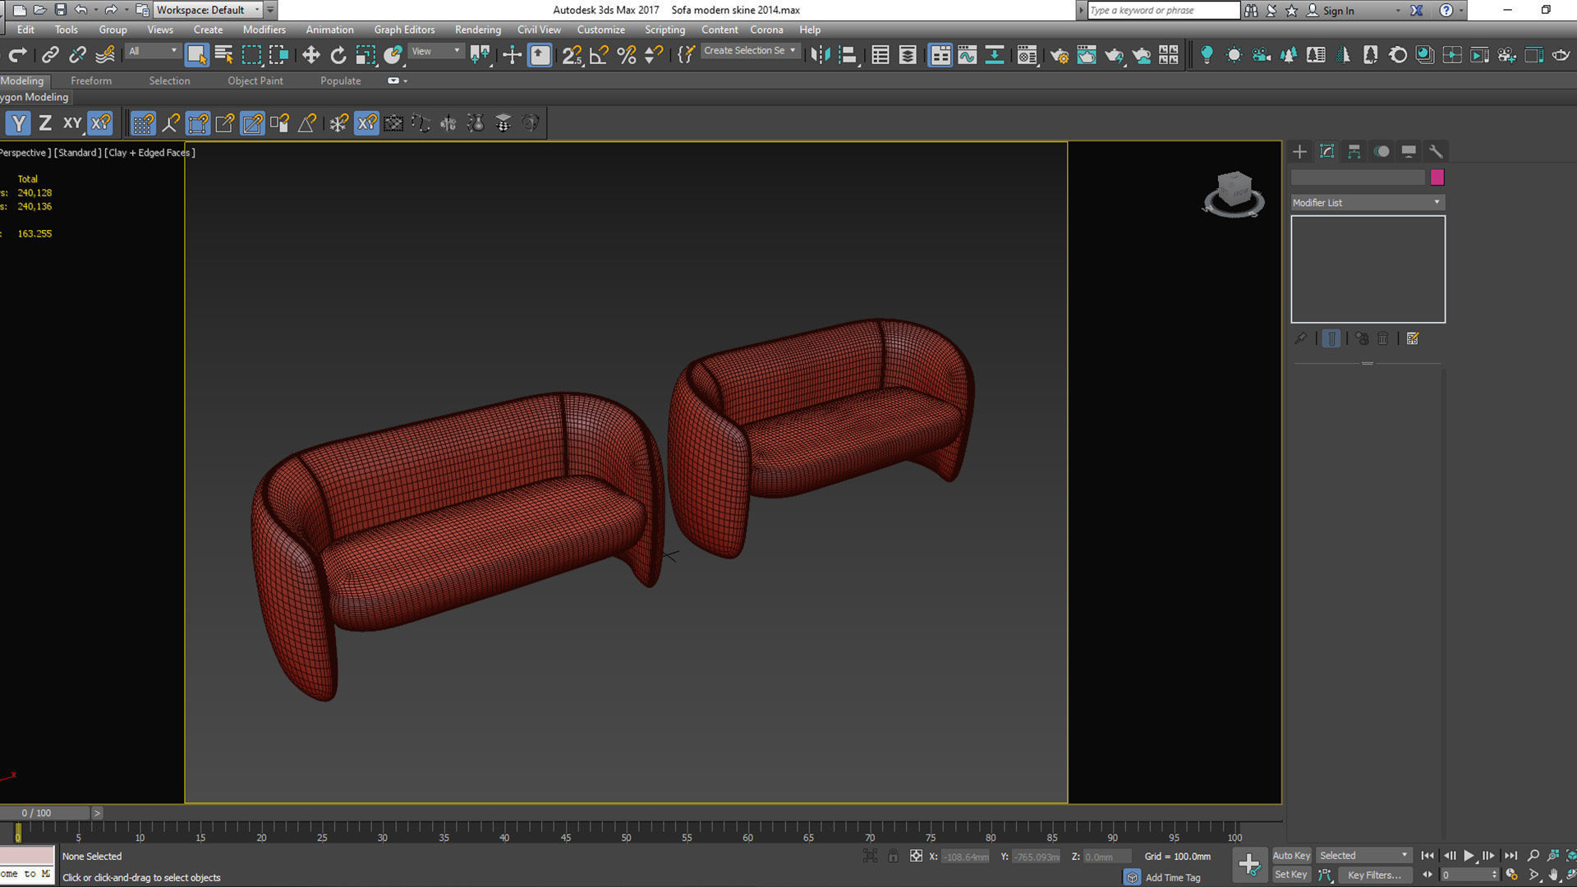Open the selection filter All dropdown
The width and height of the screenshot is (1577, 887).
pyautogui.click(x=153, y=51)
